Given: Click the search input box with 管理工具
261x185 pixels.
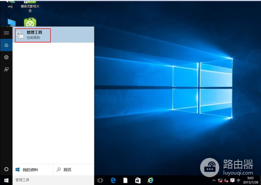Looking at the screenshot, I should pos(52,180).
